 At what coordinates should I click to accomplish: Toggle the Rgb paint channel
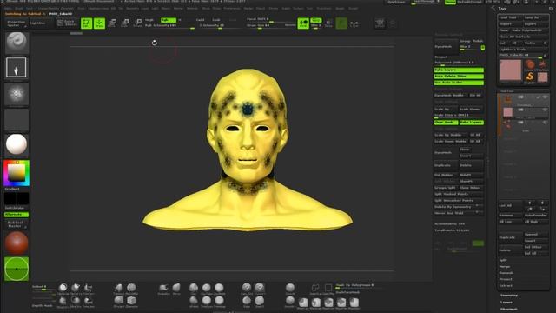click(168, 20)
